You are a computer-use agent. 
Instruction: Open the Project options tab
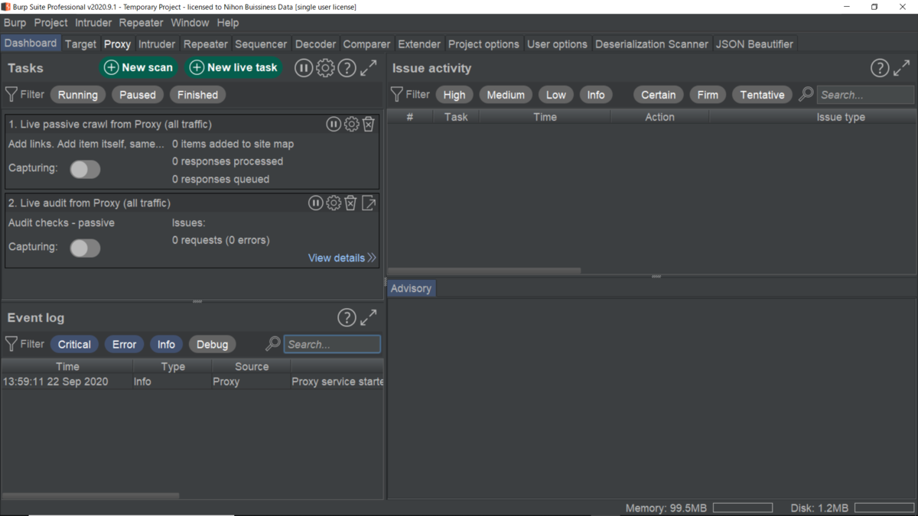483,44
